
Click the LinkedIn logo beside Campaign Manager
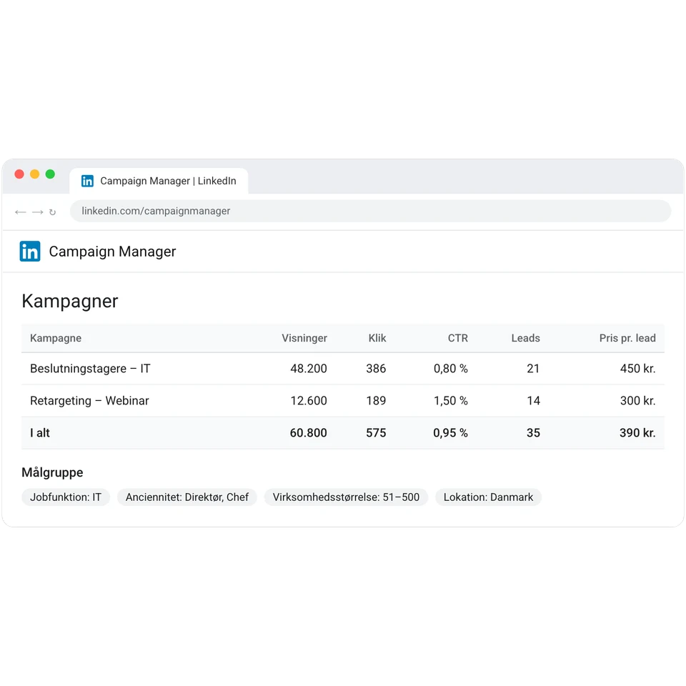[30, 251]
